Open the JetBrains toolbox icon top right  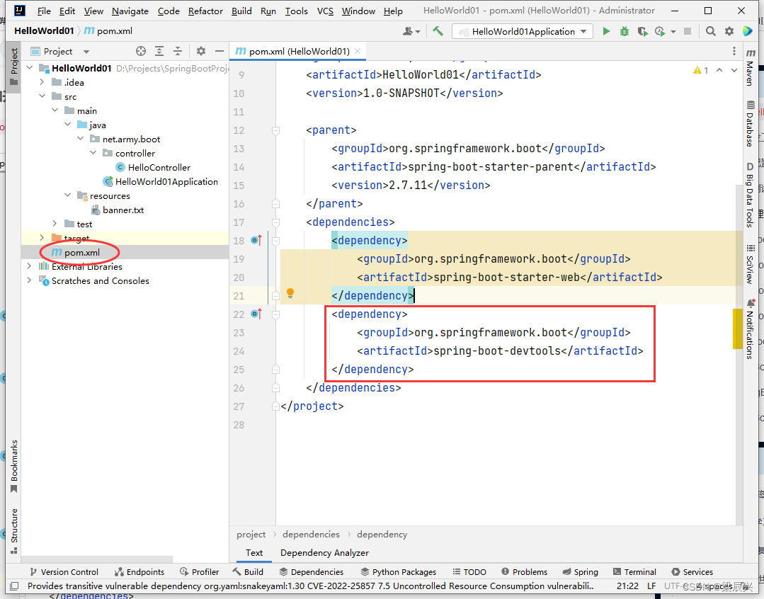[748, 31]
